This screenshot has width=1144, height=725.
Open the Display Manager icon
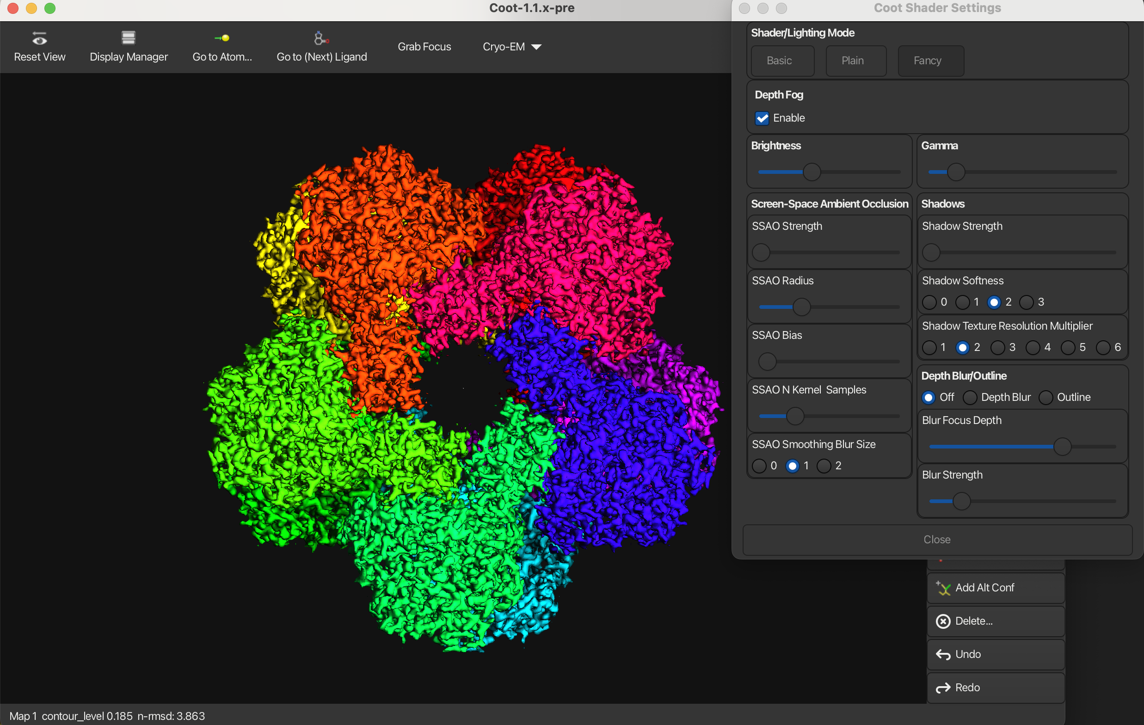(x=128, y=37)
